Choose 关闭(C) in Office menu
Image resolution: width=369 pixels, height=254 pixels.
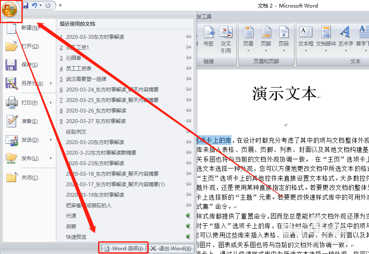point(29,178)
